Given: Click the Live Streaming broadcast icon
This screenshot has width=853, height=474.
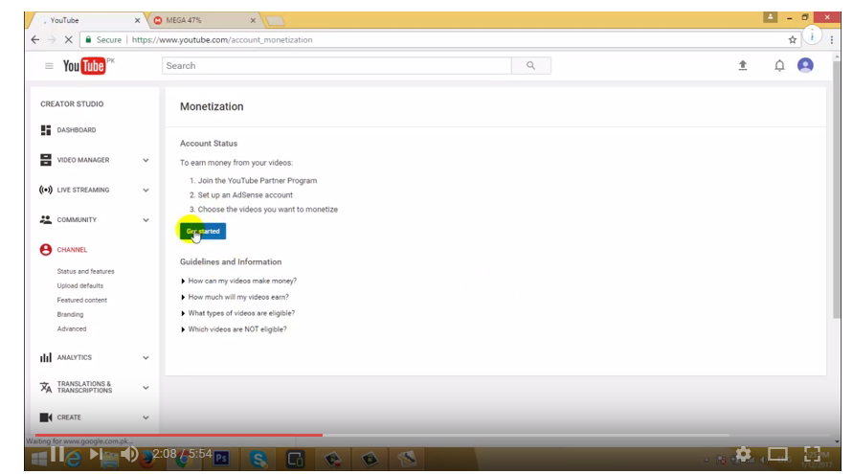Looking at the screenshot, I should tap(46, 190).
